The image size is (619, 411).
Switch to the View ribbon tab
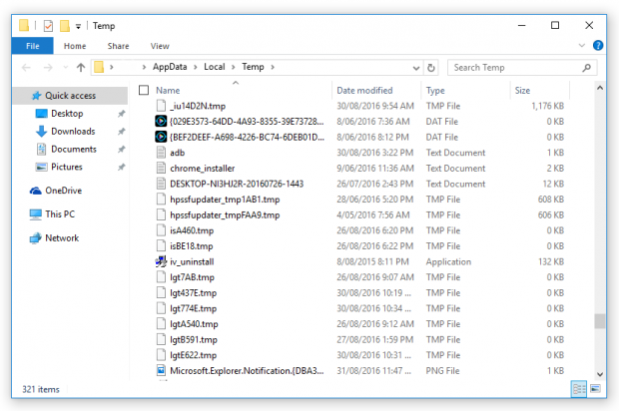coord(159,45)
